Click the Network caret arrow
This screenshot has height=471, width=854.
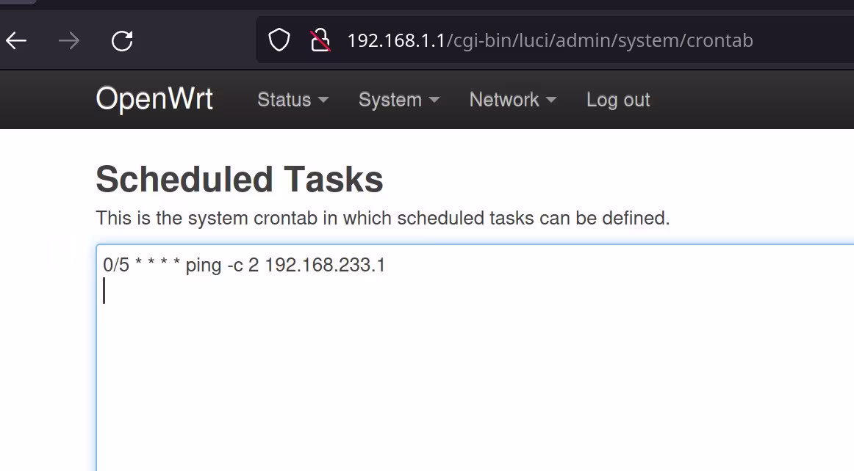point(551,100)
